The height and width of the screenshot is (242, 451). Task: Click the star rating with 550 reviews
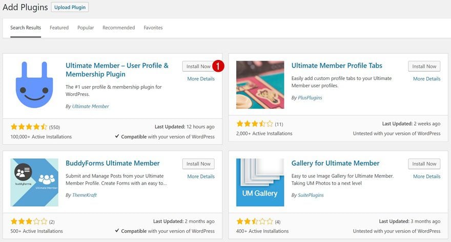click(x=29, y=127)
